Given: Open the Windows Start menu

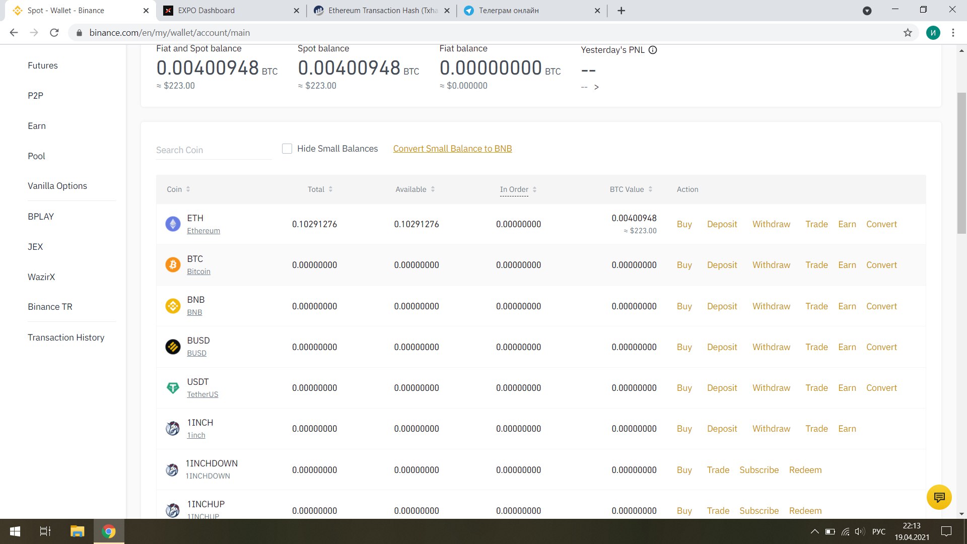Looking at the screenshot, I should point(15,531).
